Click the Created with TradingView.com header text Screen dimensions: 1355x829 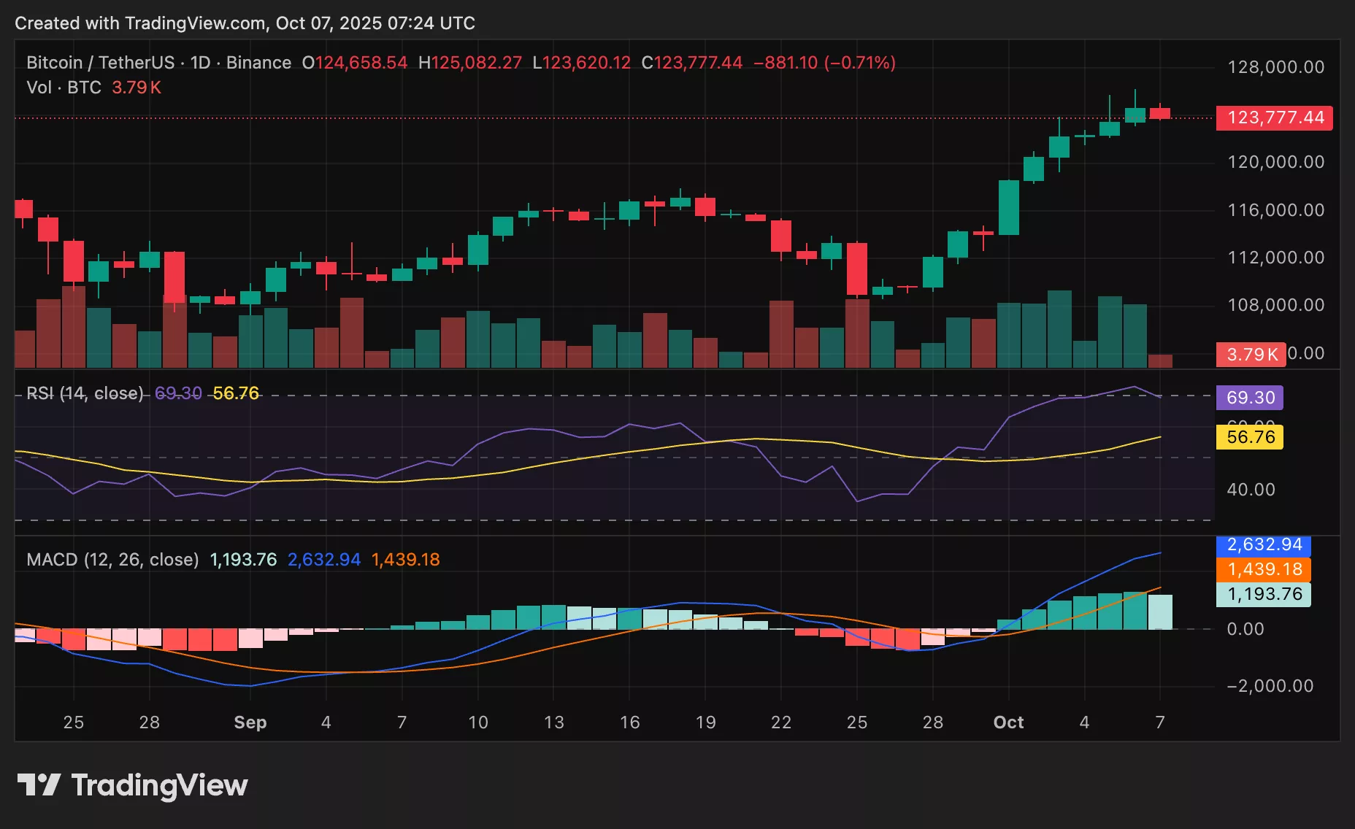(245, 23)
